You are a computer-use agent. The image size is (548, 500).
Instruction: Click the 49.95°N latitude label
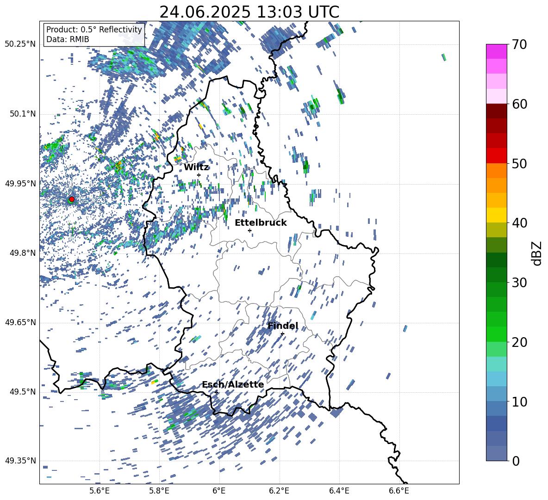[x=20, y=184]
